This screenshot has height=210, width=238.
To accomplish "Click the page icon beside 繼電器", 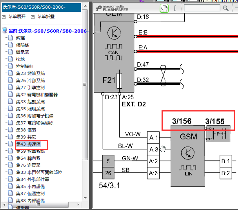I will click(11, 52).
